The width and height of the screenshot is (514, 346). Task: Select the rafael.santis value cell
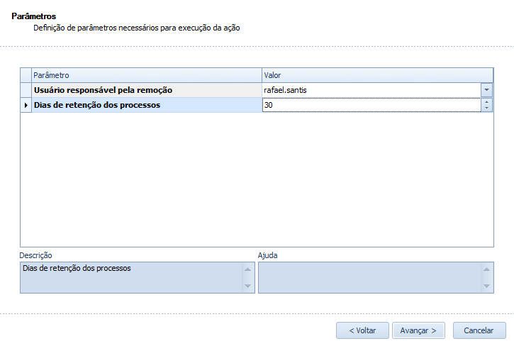(x=370, y=90)
